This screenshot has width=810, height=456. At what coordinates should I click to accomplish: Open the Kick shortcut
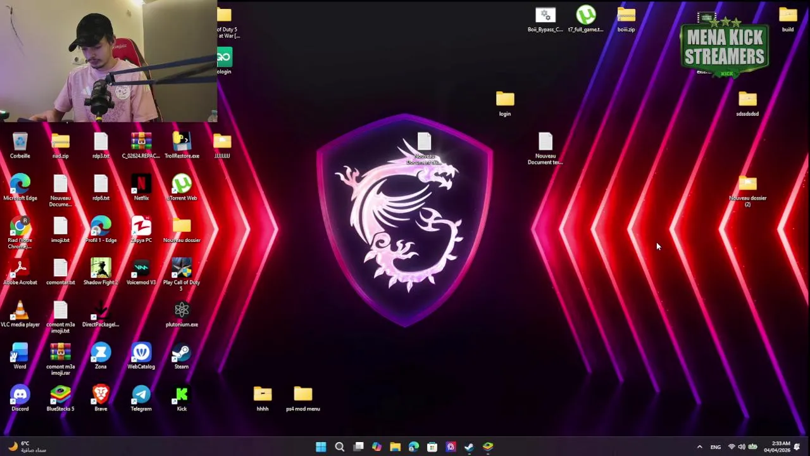point(182,398)
